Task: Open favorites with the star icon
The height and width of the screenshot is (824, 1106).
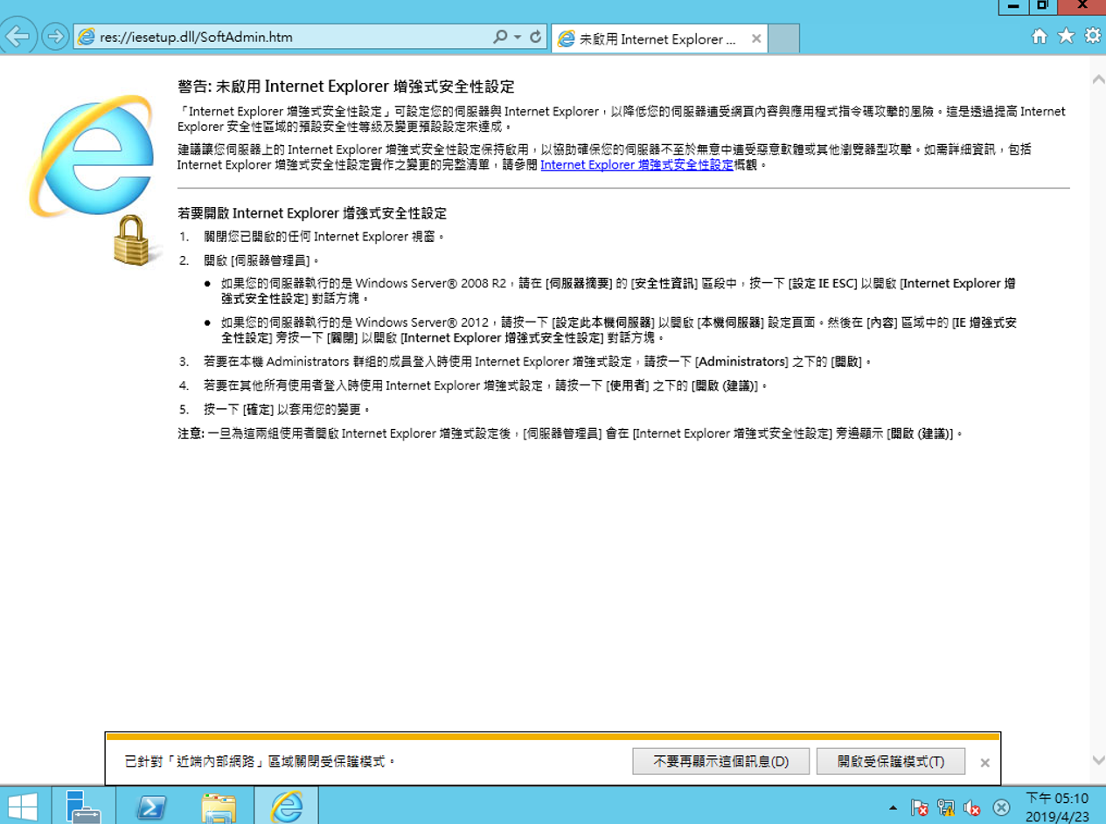Action: pyautogui.click(x=1066, y=36)
